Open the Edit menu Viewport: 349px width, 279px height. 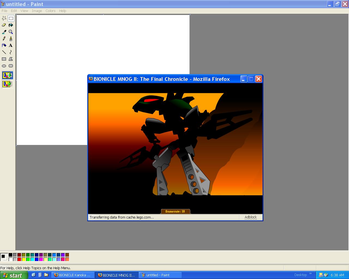point(14,11)
